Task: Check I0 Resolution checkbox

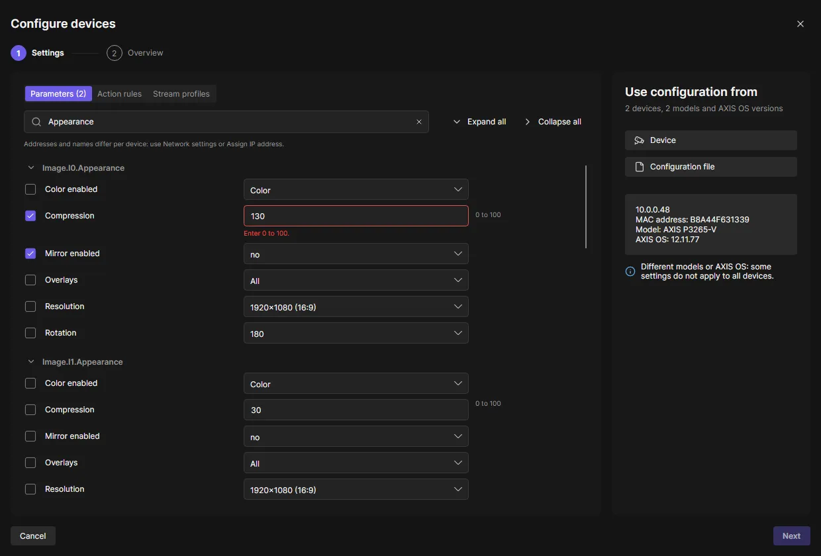Action: [30, 306]
